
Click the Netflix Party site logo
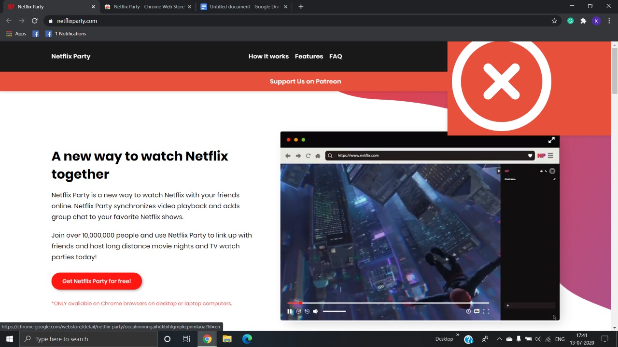(x=71, y=56)
